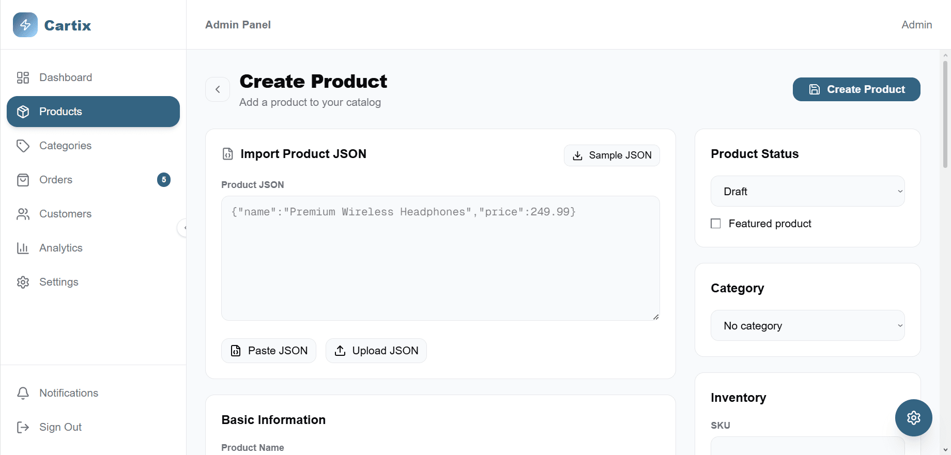Go to the Categories section
This screenshot has height=455, width=951.
[93, 146]
